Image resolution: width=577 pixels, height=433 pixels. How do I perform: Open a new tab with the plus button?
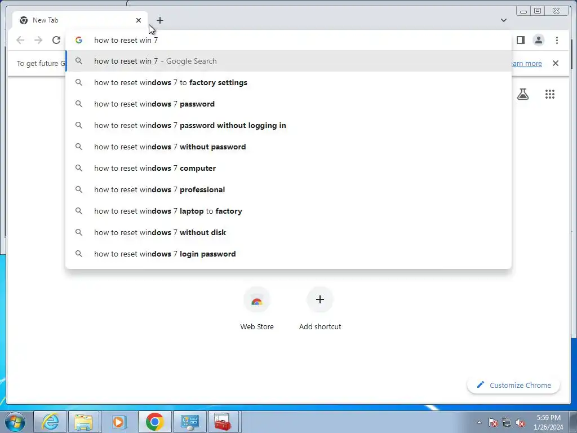(x=159, y=20)
